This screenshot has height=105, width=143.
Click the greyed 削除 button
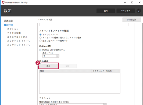coord(67,66)
